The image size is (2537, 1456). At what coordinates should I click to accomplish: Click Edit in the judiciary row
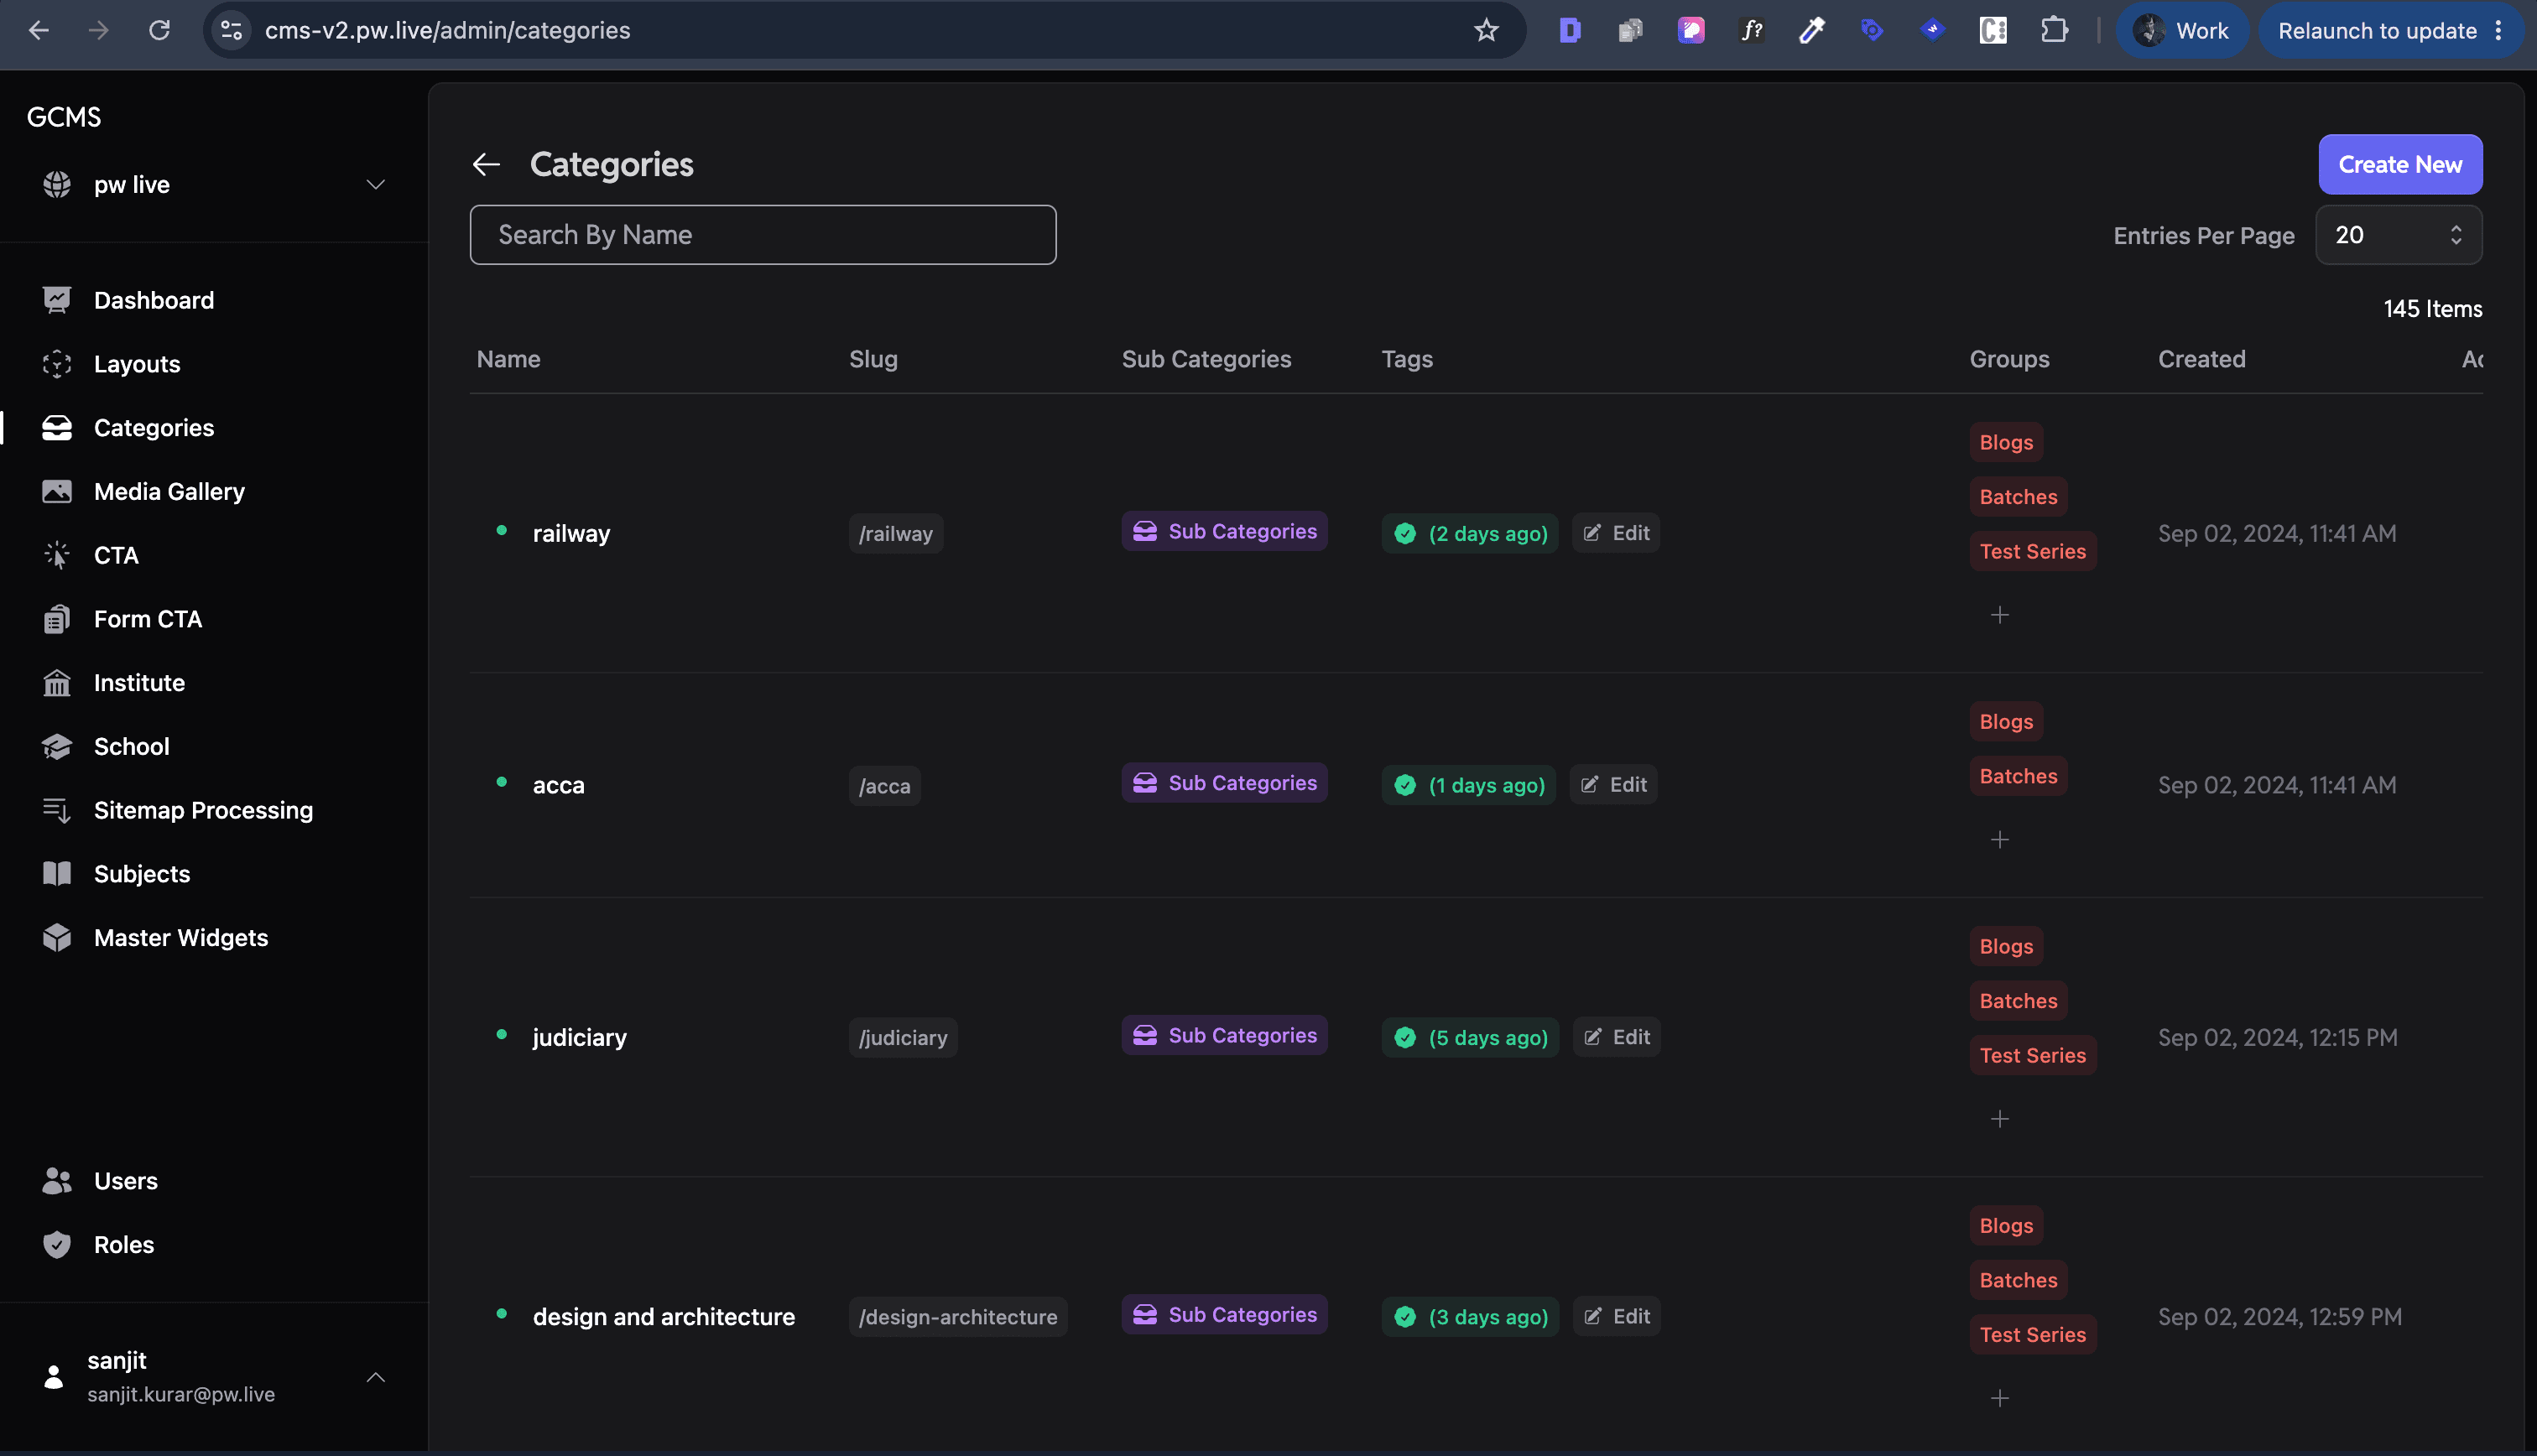pos(1617,1037)
